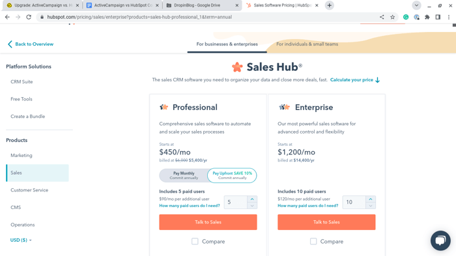Increase Enterprise paid users count
456x256 pixels.
click(371, 199)
